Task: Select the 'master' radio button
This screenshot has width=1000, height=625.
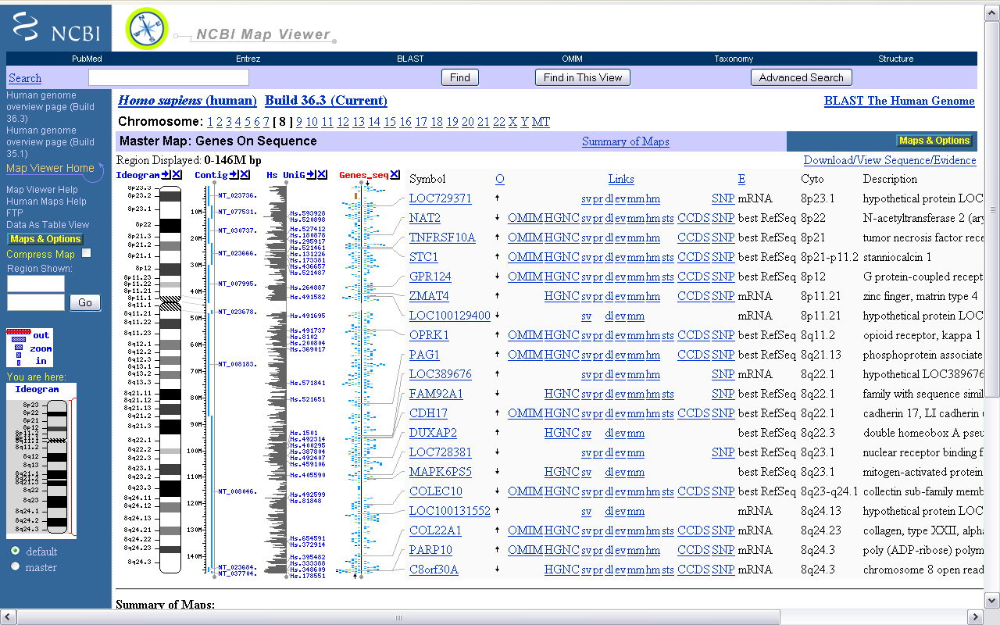Action: coord(16,566)
